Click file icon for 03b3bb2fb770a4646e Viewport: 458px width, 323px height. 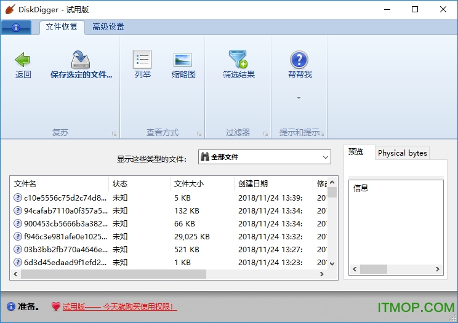18,249
